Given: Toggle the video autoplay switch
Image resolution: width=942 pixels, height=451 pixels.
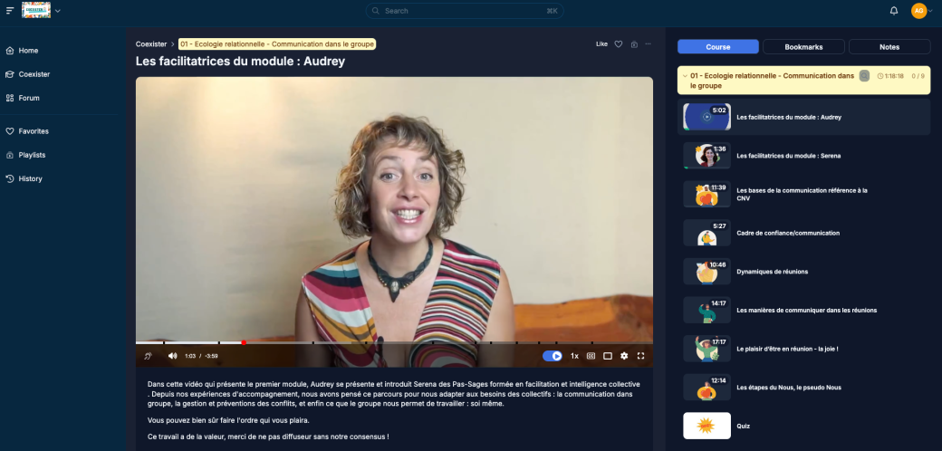Looking at the screenshot, I should pos(553,356).
